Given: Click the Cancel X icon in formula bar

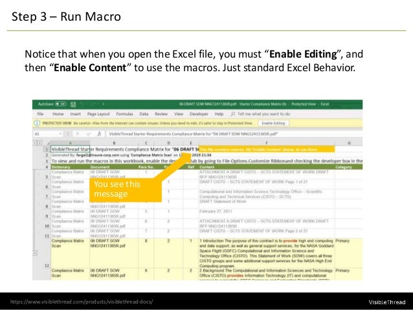Looking at the screenshot, I should click(x=78, y=134).
